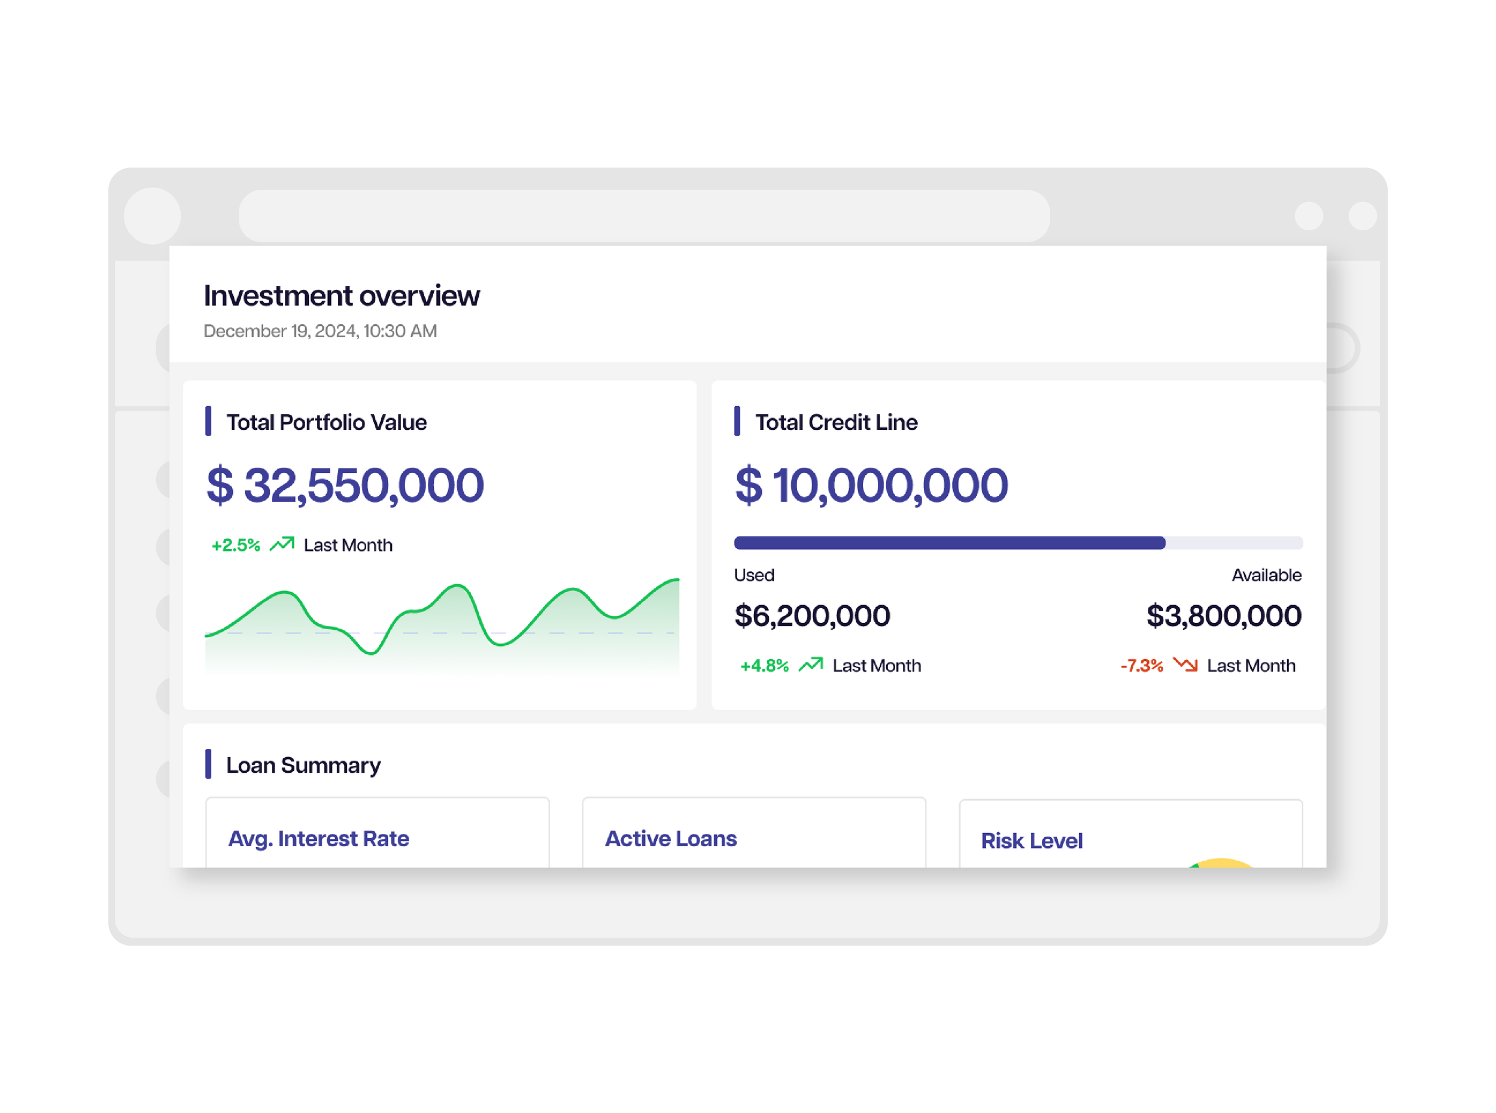Click green uptrend arrow beside +2.5%
The image size is (1496, 1113).
[x=282, y=544]
